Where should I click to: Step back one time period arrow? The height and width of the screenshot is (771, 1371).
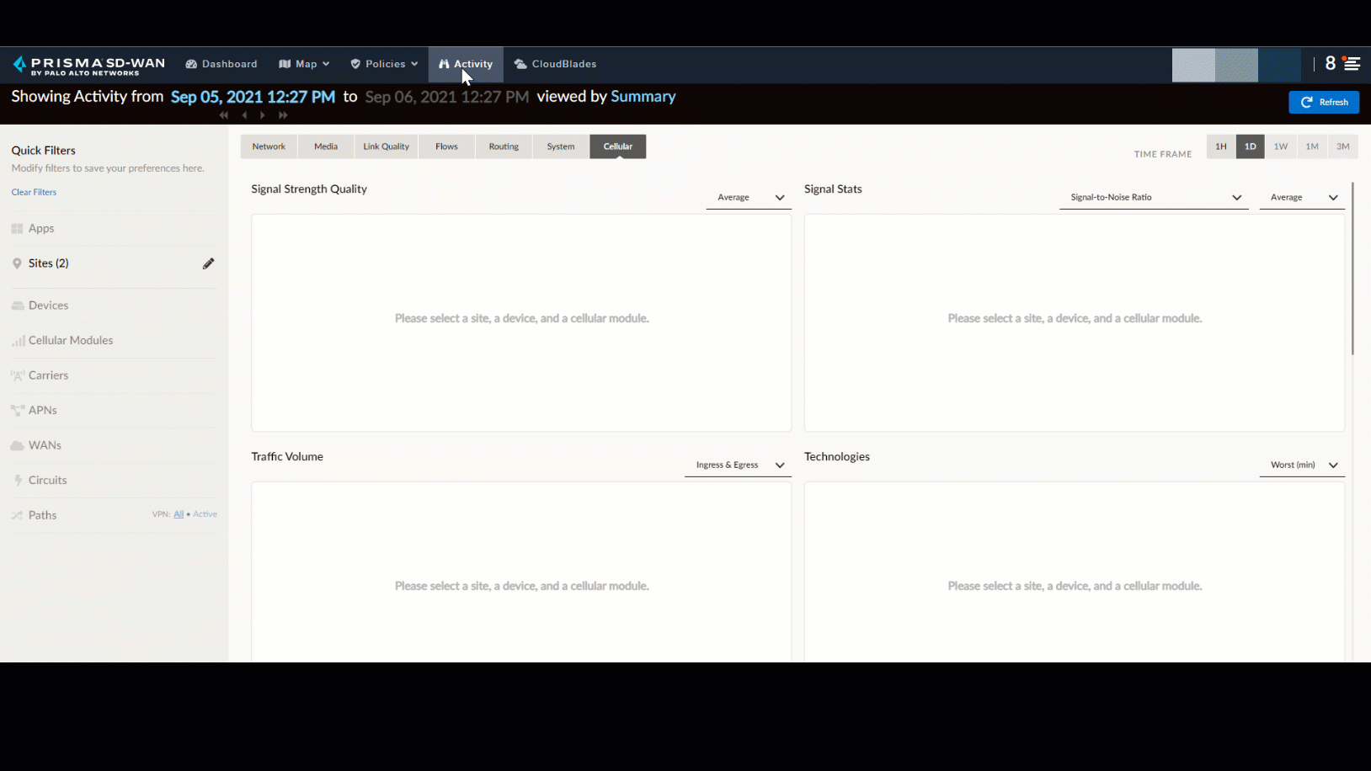click(244, 115)
